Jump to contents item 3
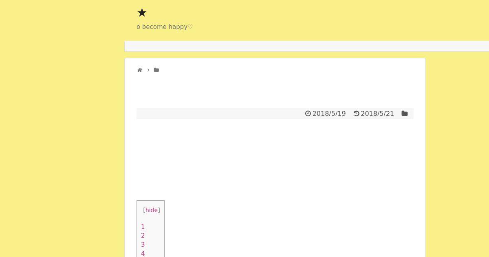 point(143,245)
